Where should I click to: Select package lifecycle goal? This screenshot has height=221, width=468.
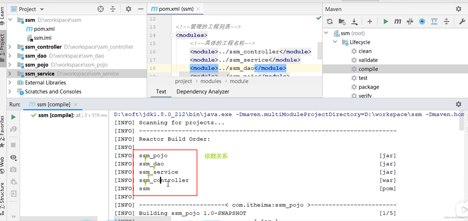(x=365, y=87)
